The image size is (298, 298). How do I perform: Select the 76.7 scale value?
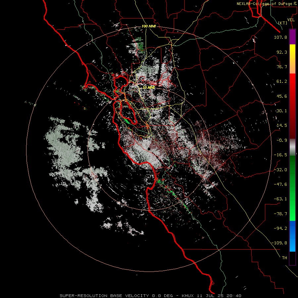tap(282, 67)
